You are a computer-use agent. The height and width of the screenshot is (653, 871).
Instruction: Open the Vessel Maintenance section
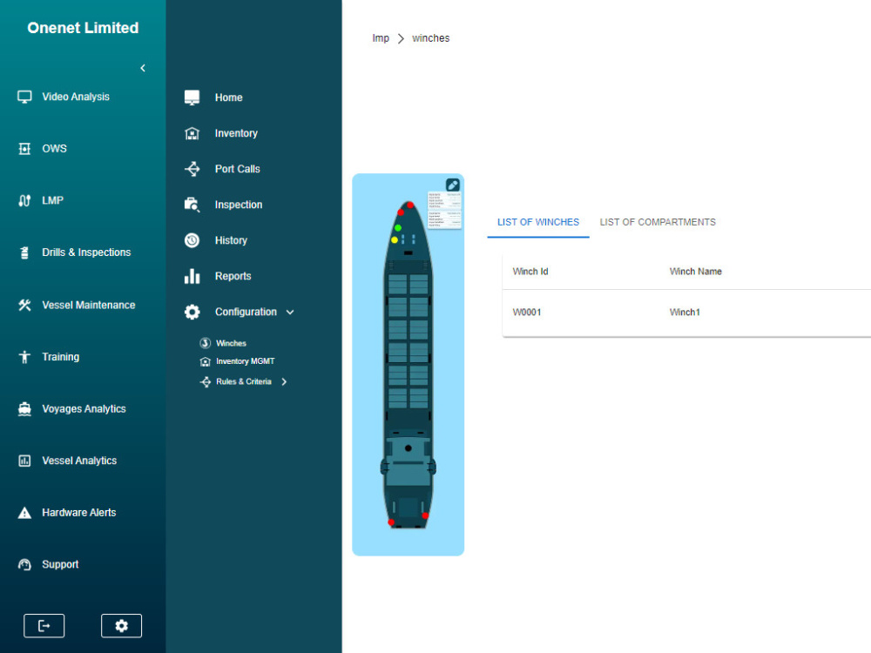(89, 305)
